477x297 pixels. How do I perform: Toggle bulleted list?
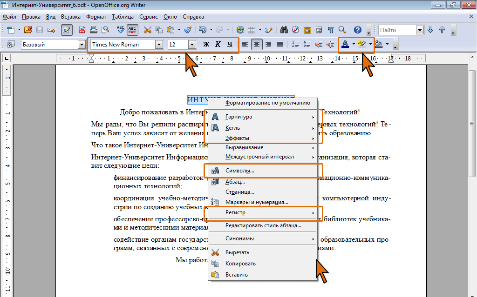pos(307,45)
